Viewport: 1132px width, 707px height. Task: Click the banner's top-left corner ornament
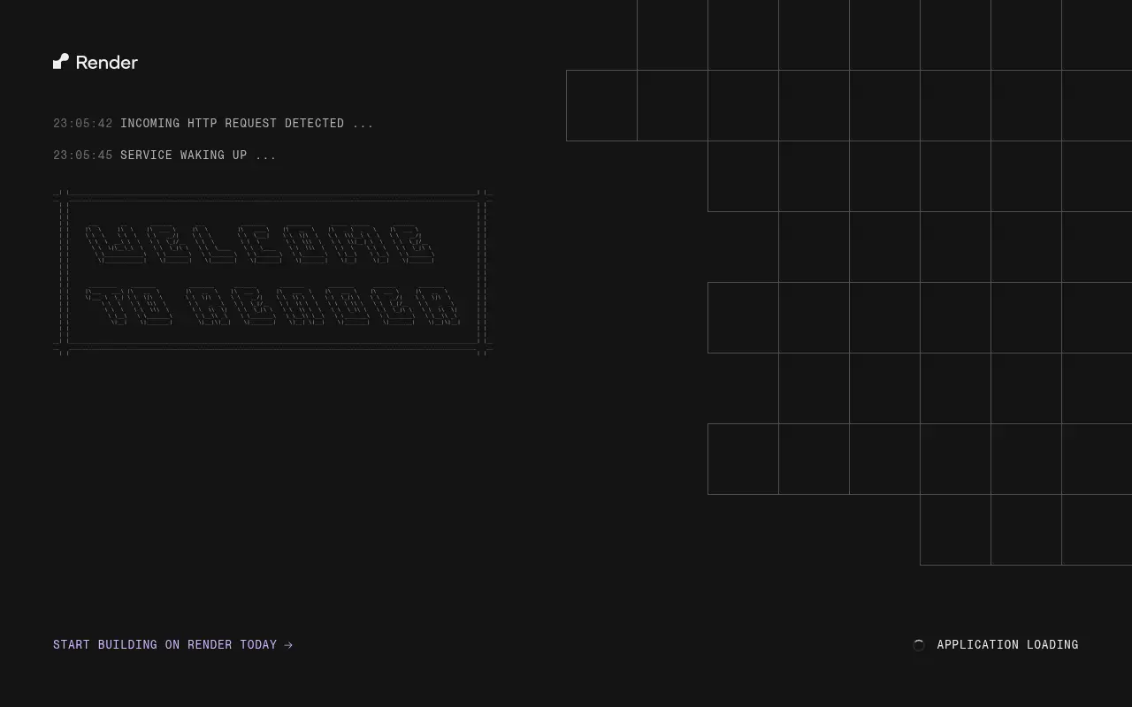pos(61,196)
